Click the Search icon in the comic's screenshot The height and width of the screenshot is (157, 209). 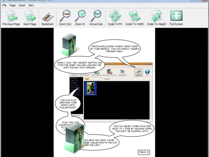(139, 72)
